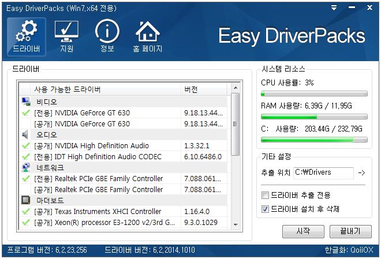The image size is (381, 259).
Task: Click 드라이버 버전: 6.2.2014.1010 status text
Action: pos(150,250)
